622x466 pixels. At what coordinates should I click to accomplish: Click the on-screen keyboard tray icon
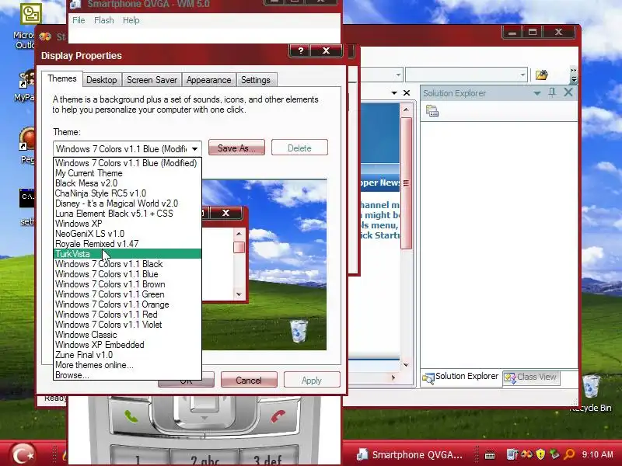(490, 454)
